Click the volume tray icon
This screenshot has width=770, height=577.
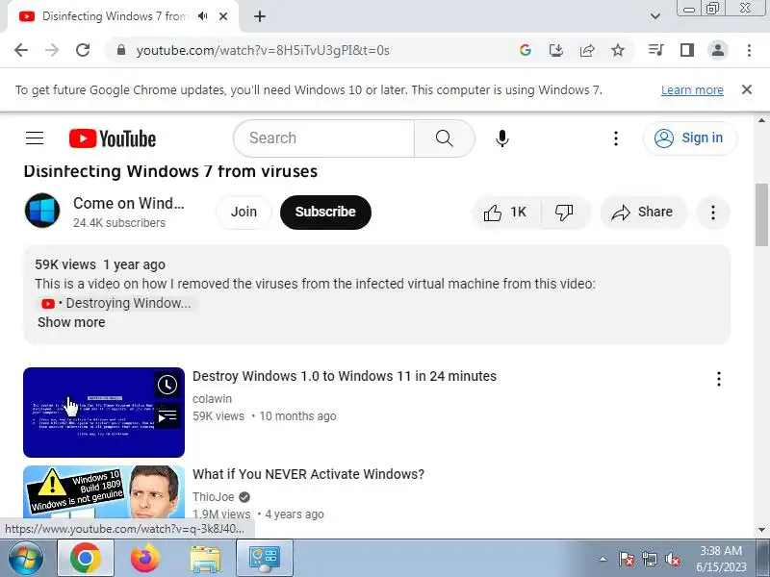click(672, 559)
